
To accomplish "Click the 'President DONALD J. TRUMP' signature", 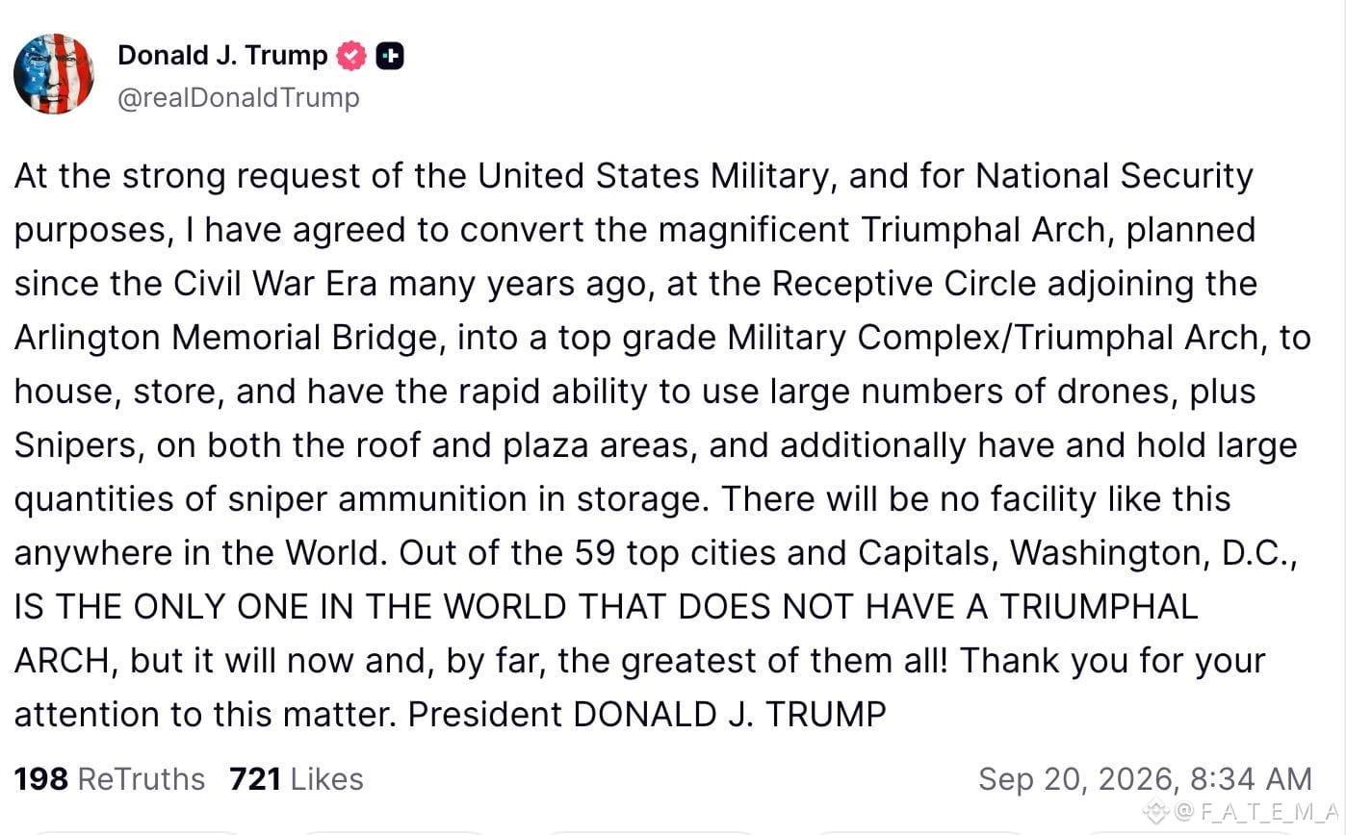I will pos(647,715).
